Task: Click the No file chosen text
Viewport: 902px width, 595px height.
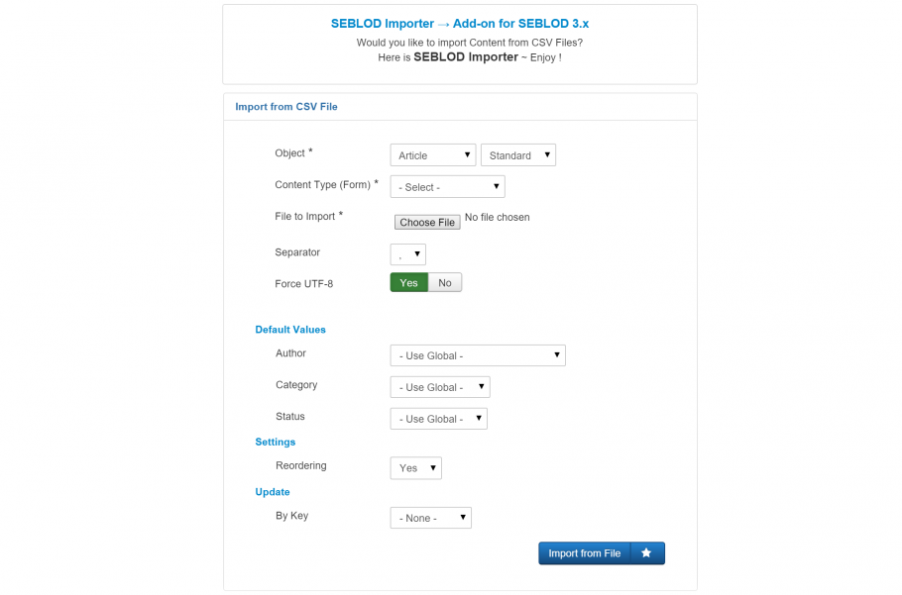Action: [497, 217]
